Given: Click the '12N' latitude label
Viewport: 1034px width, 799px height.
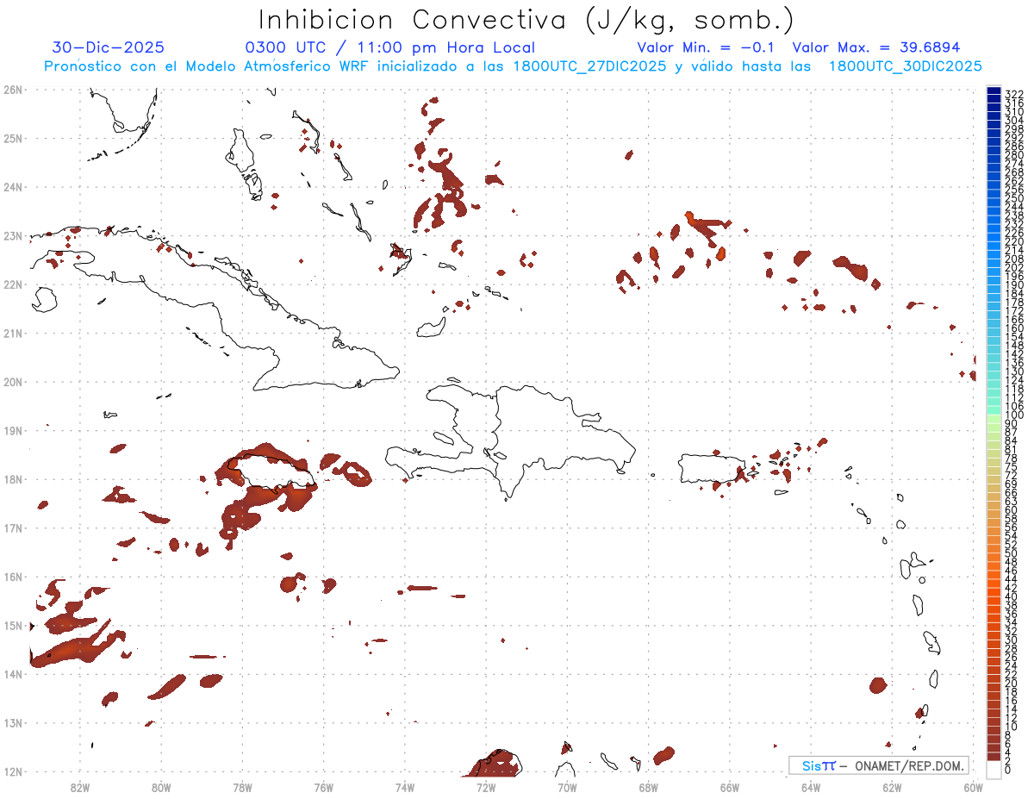Looking at the screenshot, I should (x=13, y=771).
